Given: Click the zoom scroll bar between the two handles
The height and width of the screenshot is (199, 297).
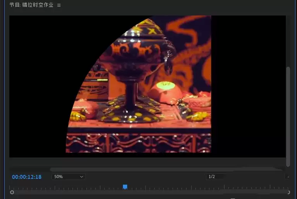Looking at the screenshot, I should (150, 192).
